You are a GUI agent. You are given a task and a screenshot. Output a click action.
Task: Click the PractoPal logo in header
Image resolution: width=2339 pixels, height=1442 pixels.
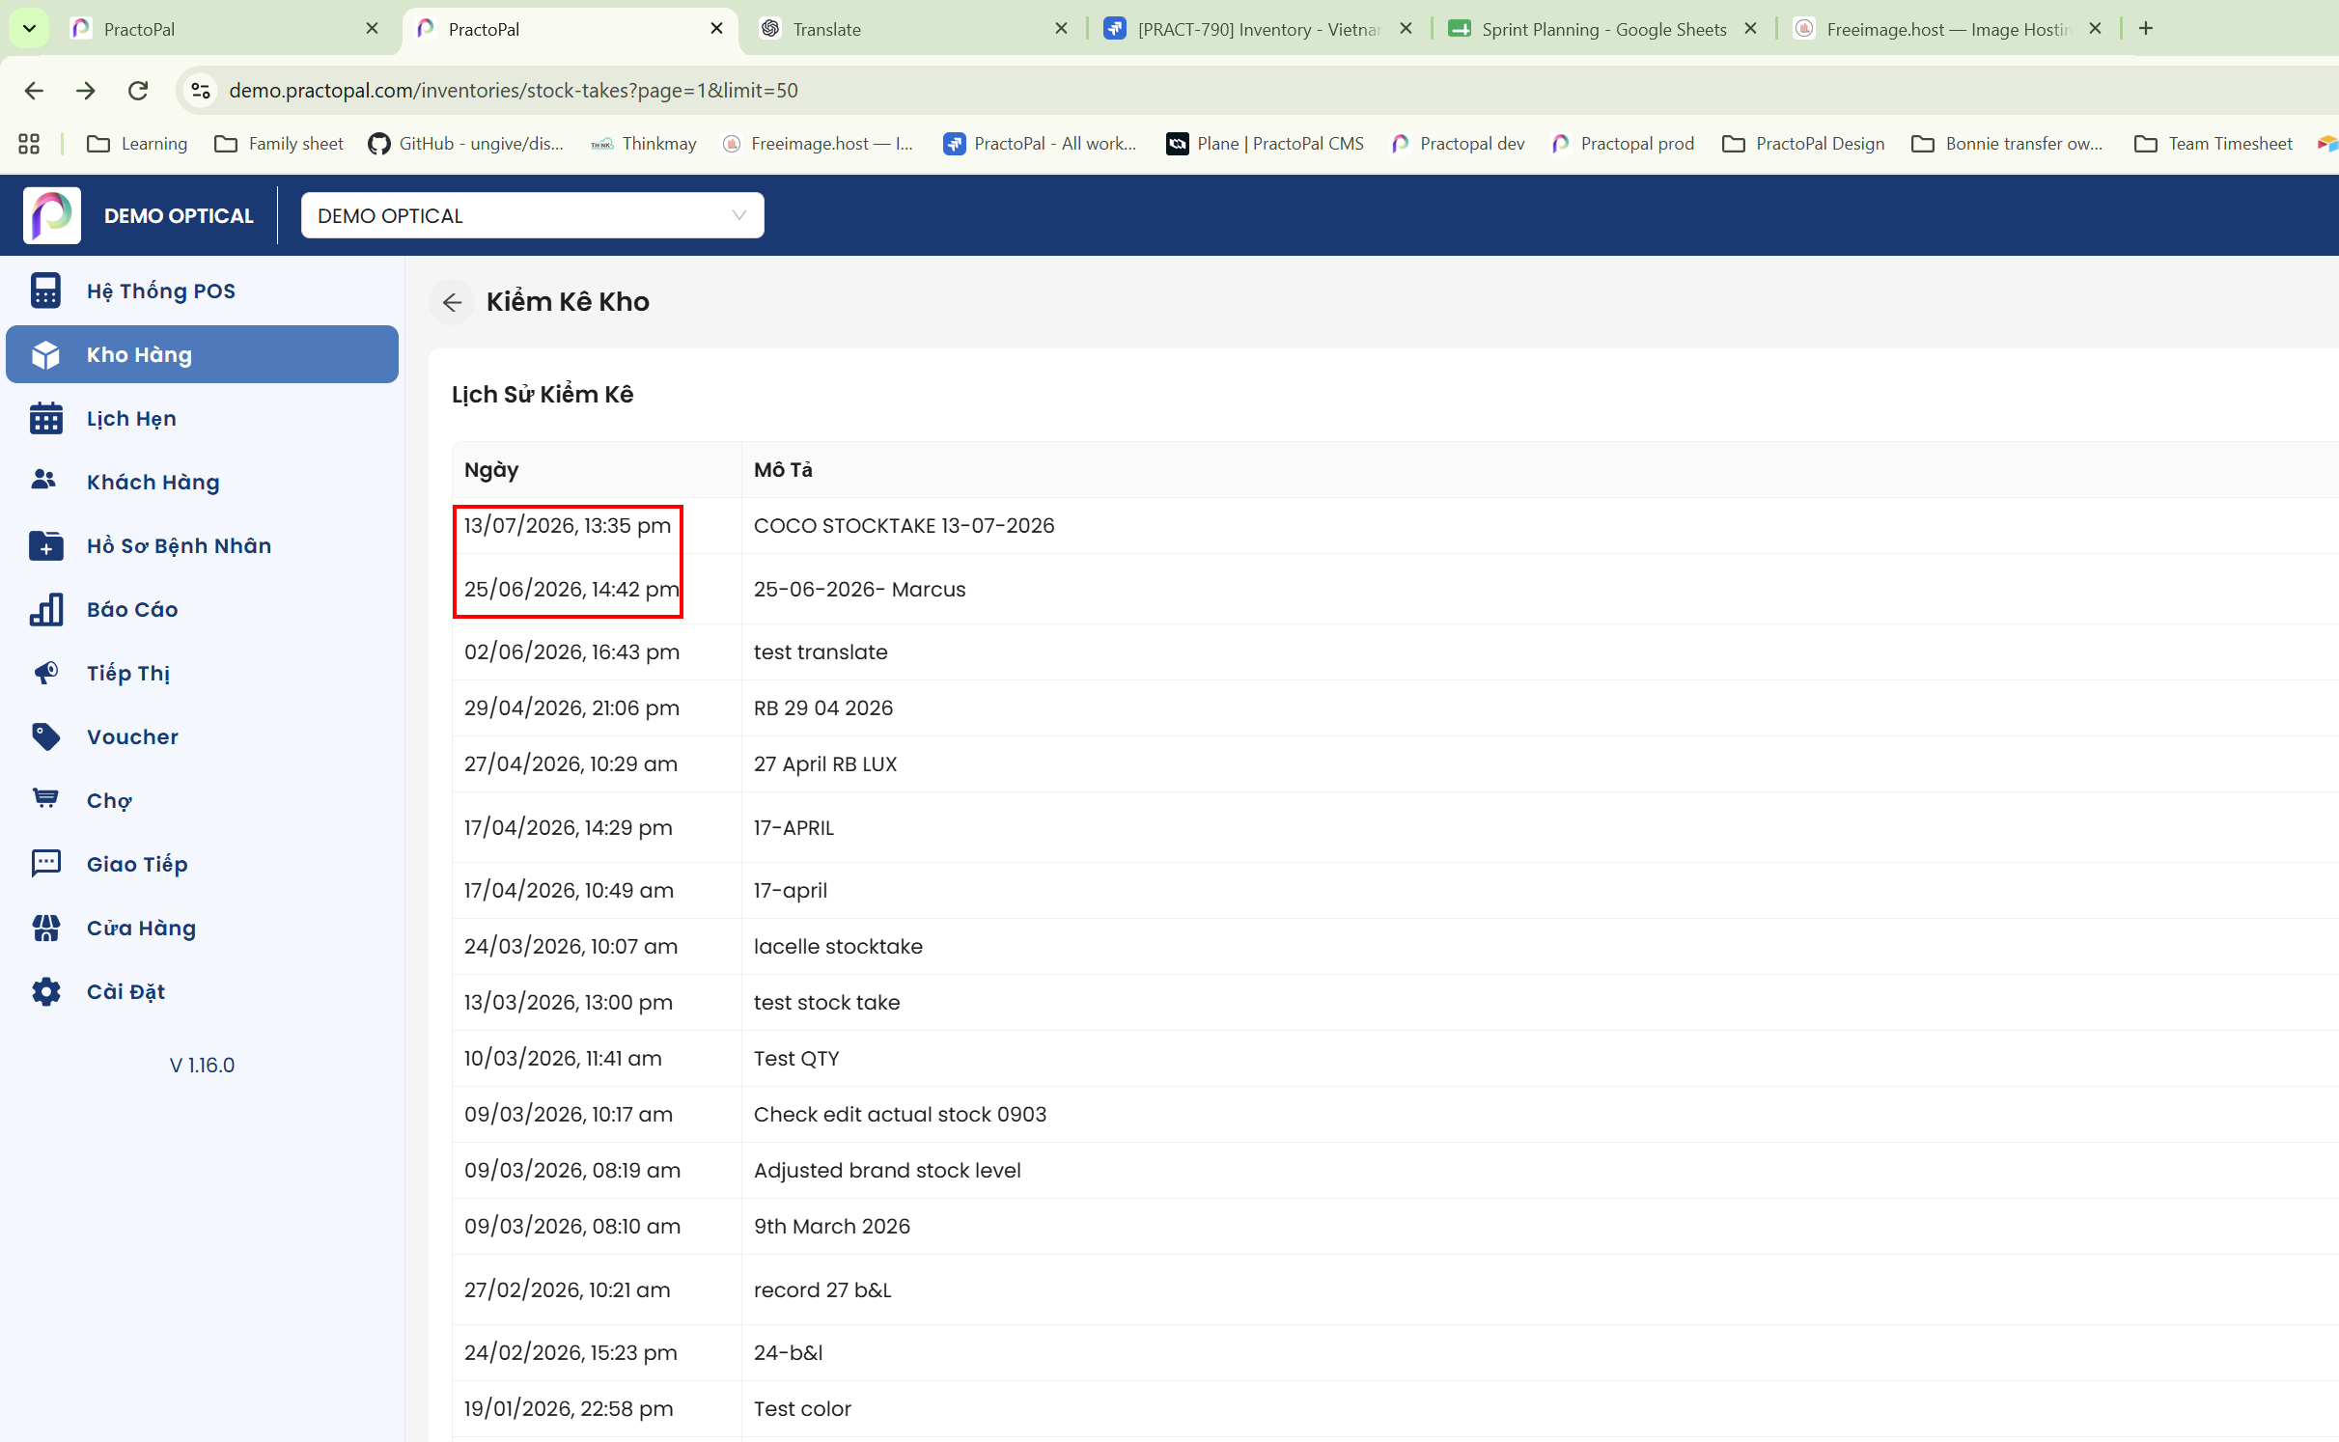pyautogui.click(x=52, y=215)
